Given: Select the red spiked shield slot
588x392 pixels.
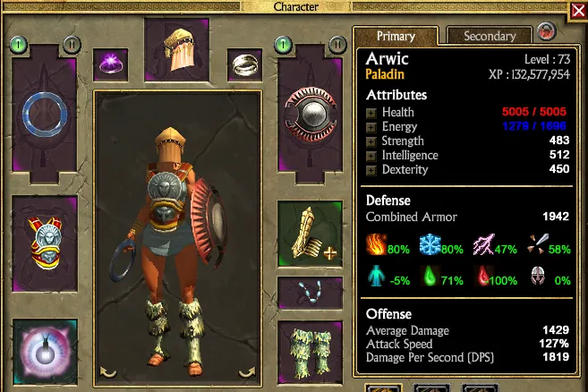Looking at the screenshot, I should pos(311,115).
